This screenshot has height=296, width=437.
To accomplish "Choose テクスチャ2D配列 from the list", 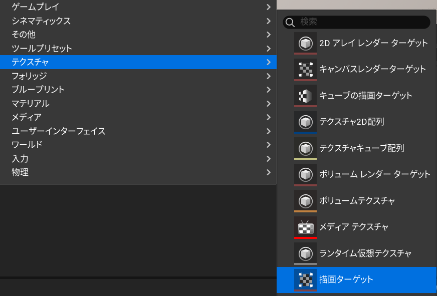I will coord(357,122).
